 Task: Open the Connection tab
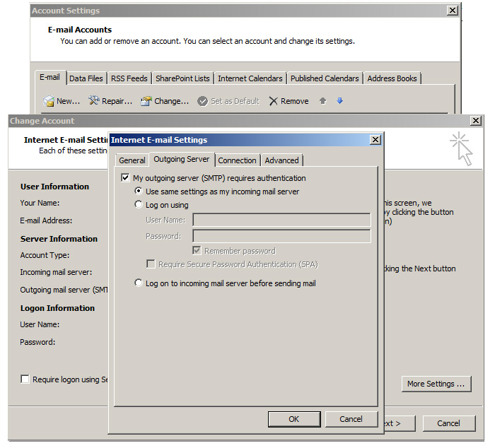tap(237, 160)
